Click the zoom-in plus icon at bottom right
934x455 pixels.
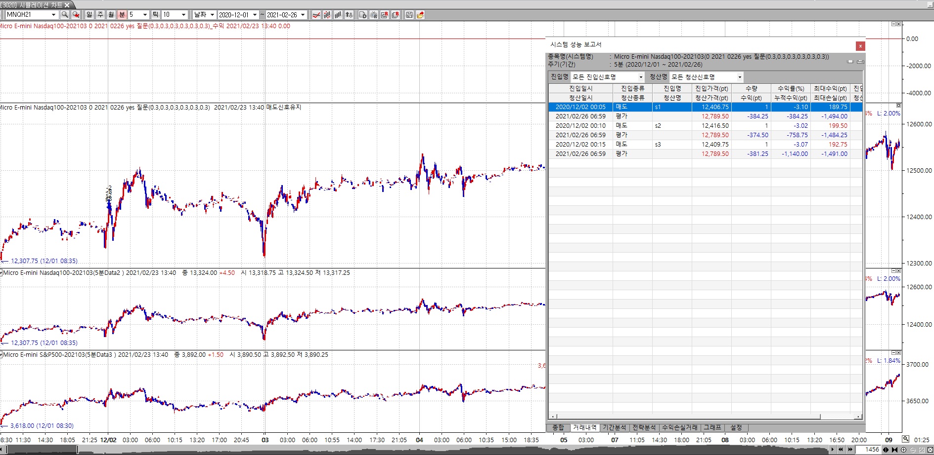point(904,450)
